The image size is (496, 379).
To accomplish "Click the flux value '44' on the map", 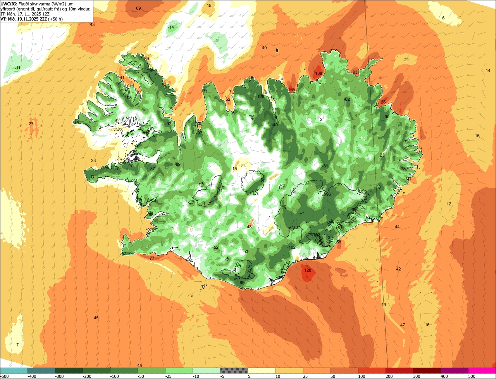I will coord(397,227).
